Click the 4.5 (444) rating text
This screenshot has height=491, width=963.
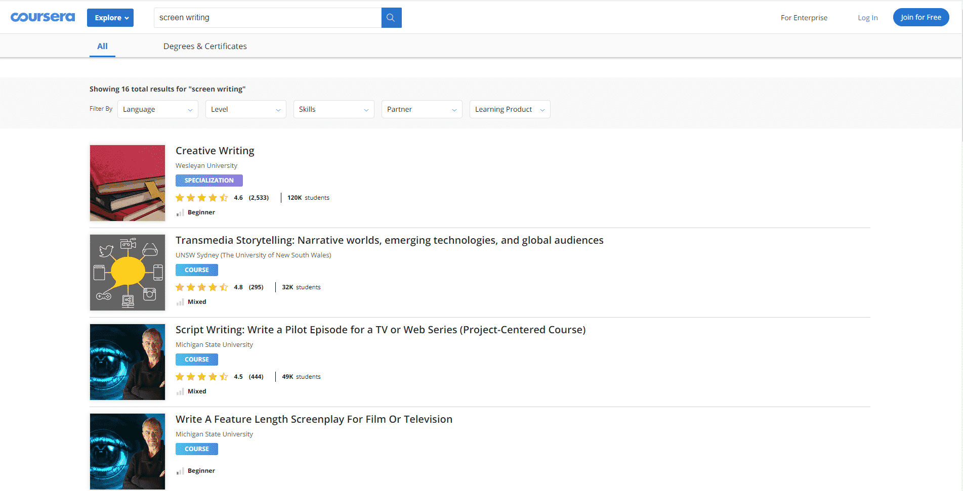248,377
